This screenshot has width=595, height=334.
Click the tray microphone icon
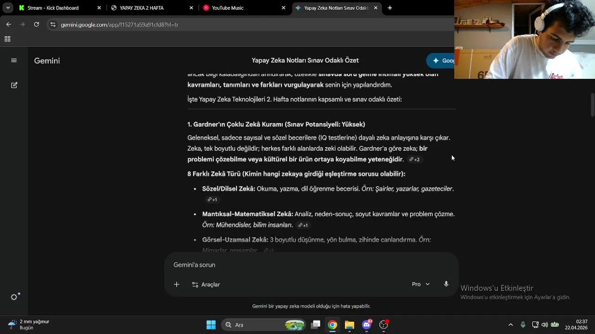[x=523, y=325]
